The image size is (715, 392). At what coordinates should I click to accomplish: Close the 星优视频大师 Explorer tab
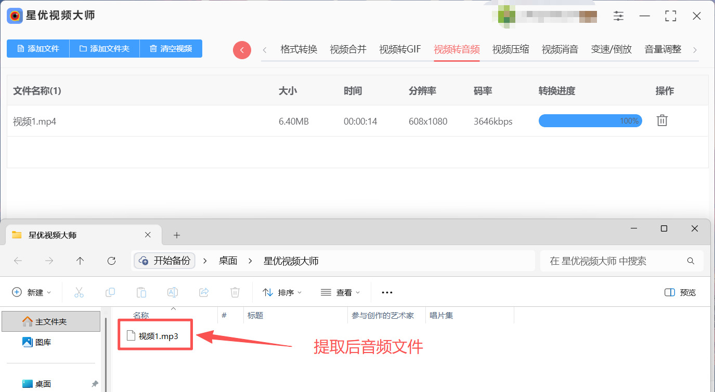point(148,235)
